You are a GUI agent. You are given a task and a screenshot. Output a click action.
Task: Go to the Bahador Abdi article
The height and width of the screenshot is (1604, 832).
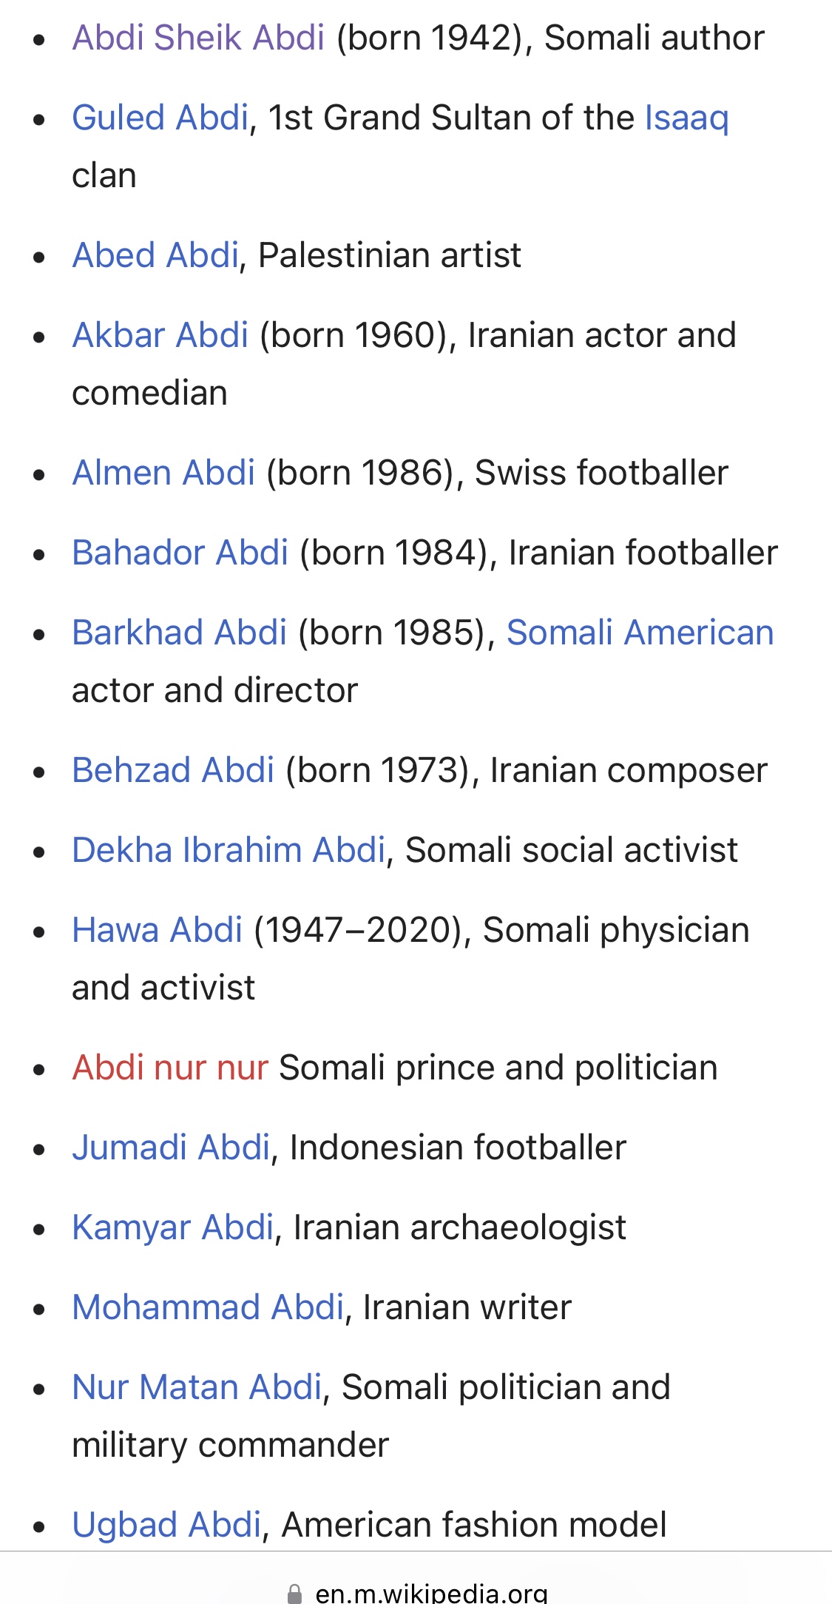180,553
